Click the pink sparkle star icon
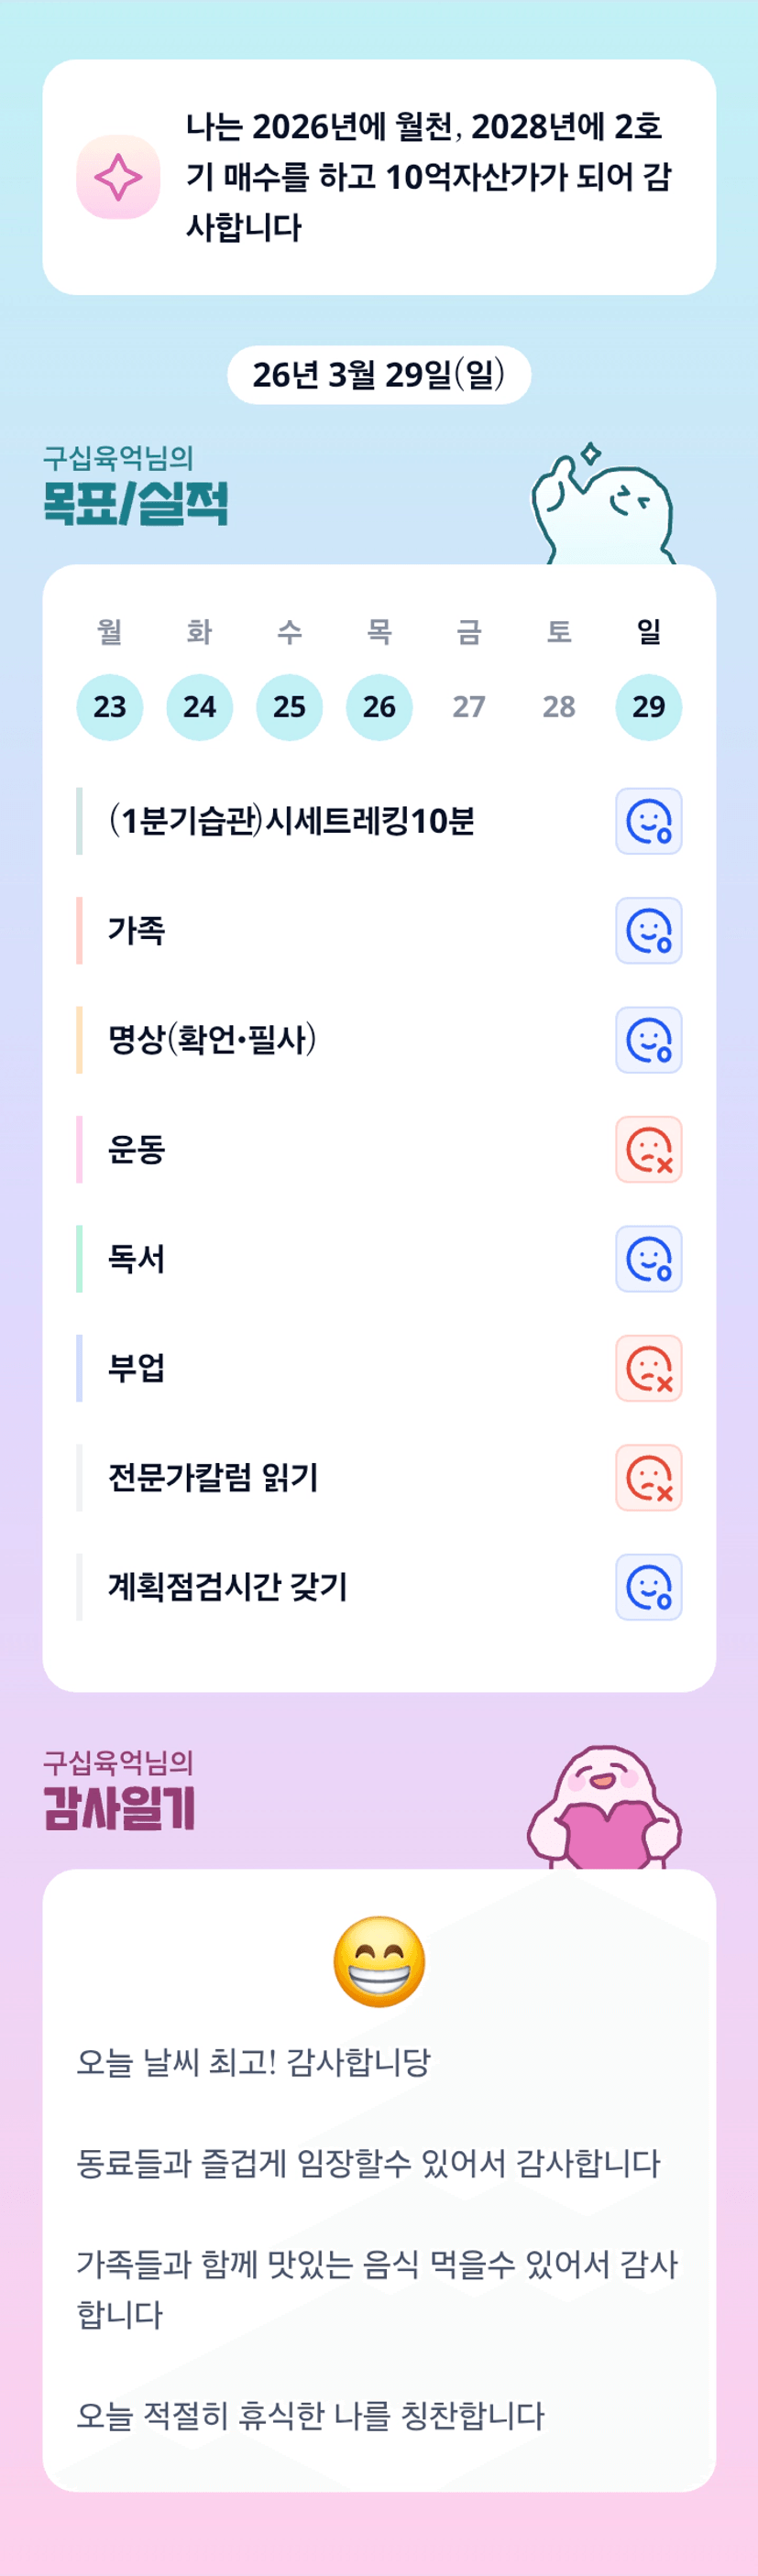This screenshot has width=758, height=2576. pos(118,177)
